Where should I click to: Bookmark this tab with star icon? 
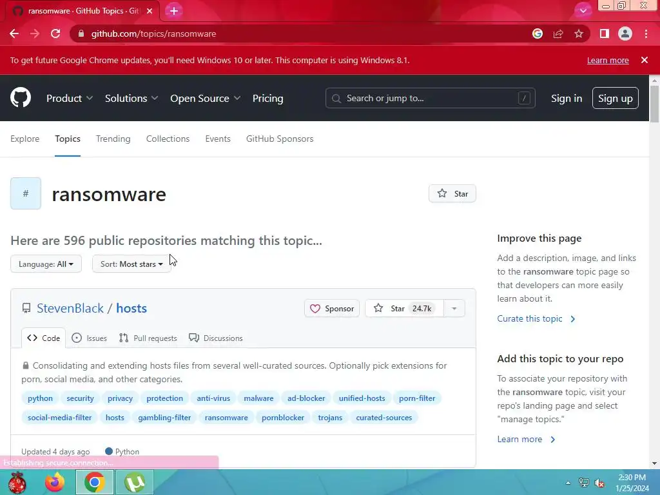coord(579,34)
